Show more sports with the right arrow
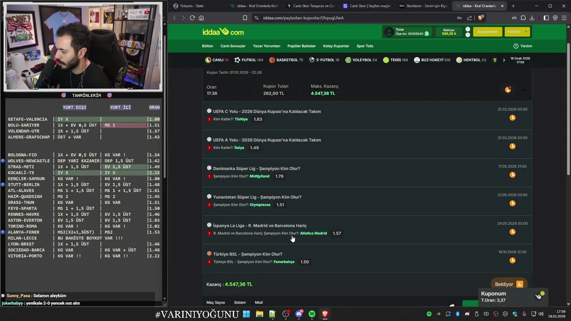The height and width of the screenshot is (321, 571). (x=504, y=60)
